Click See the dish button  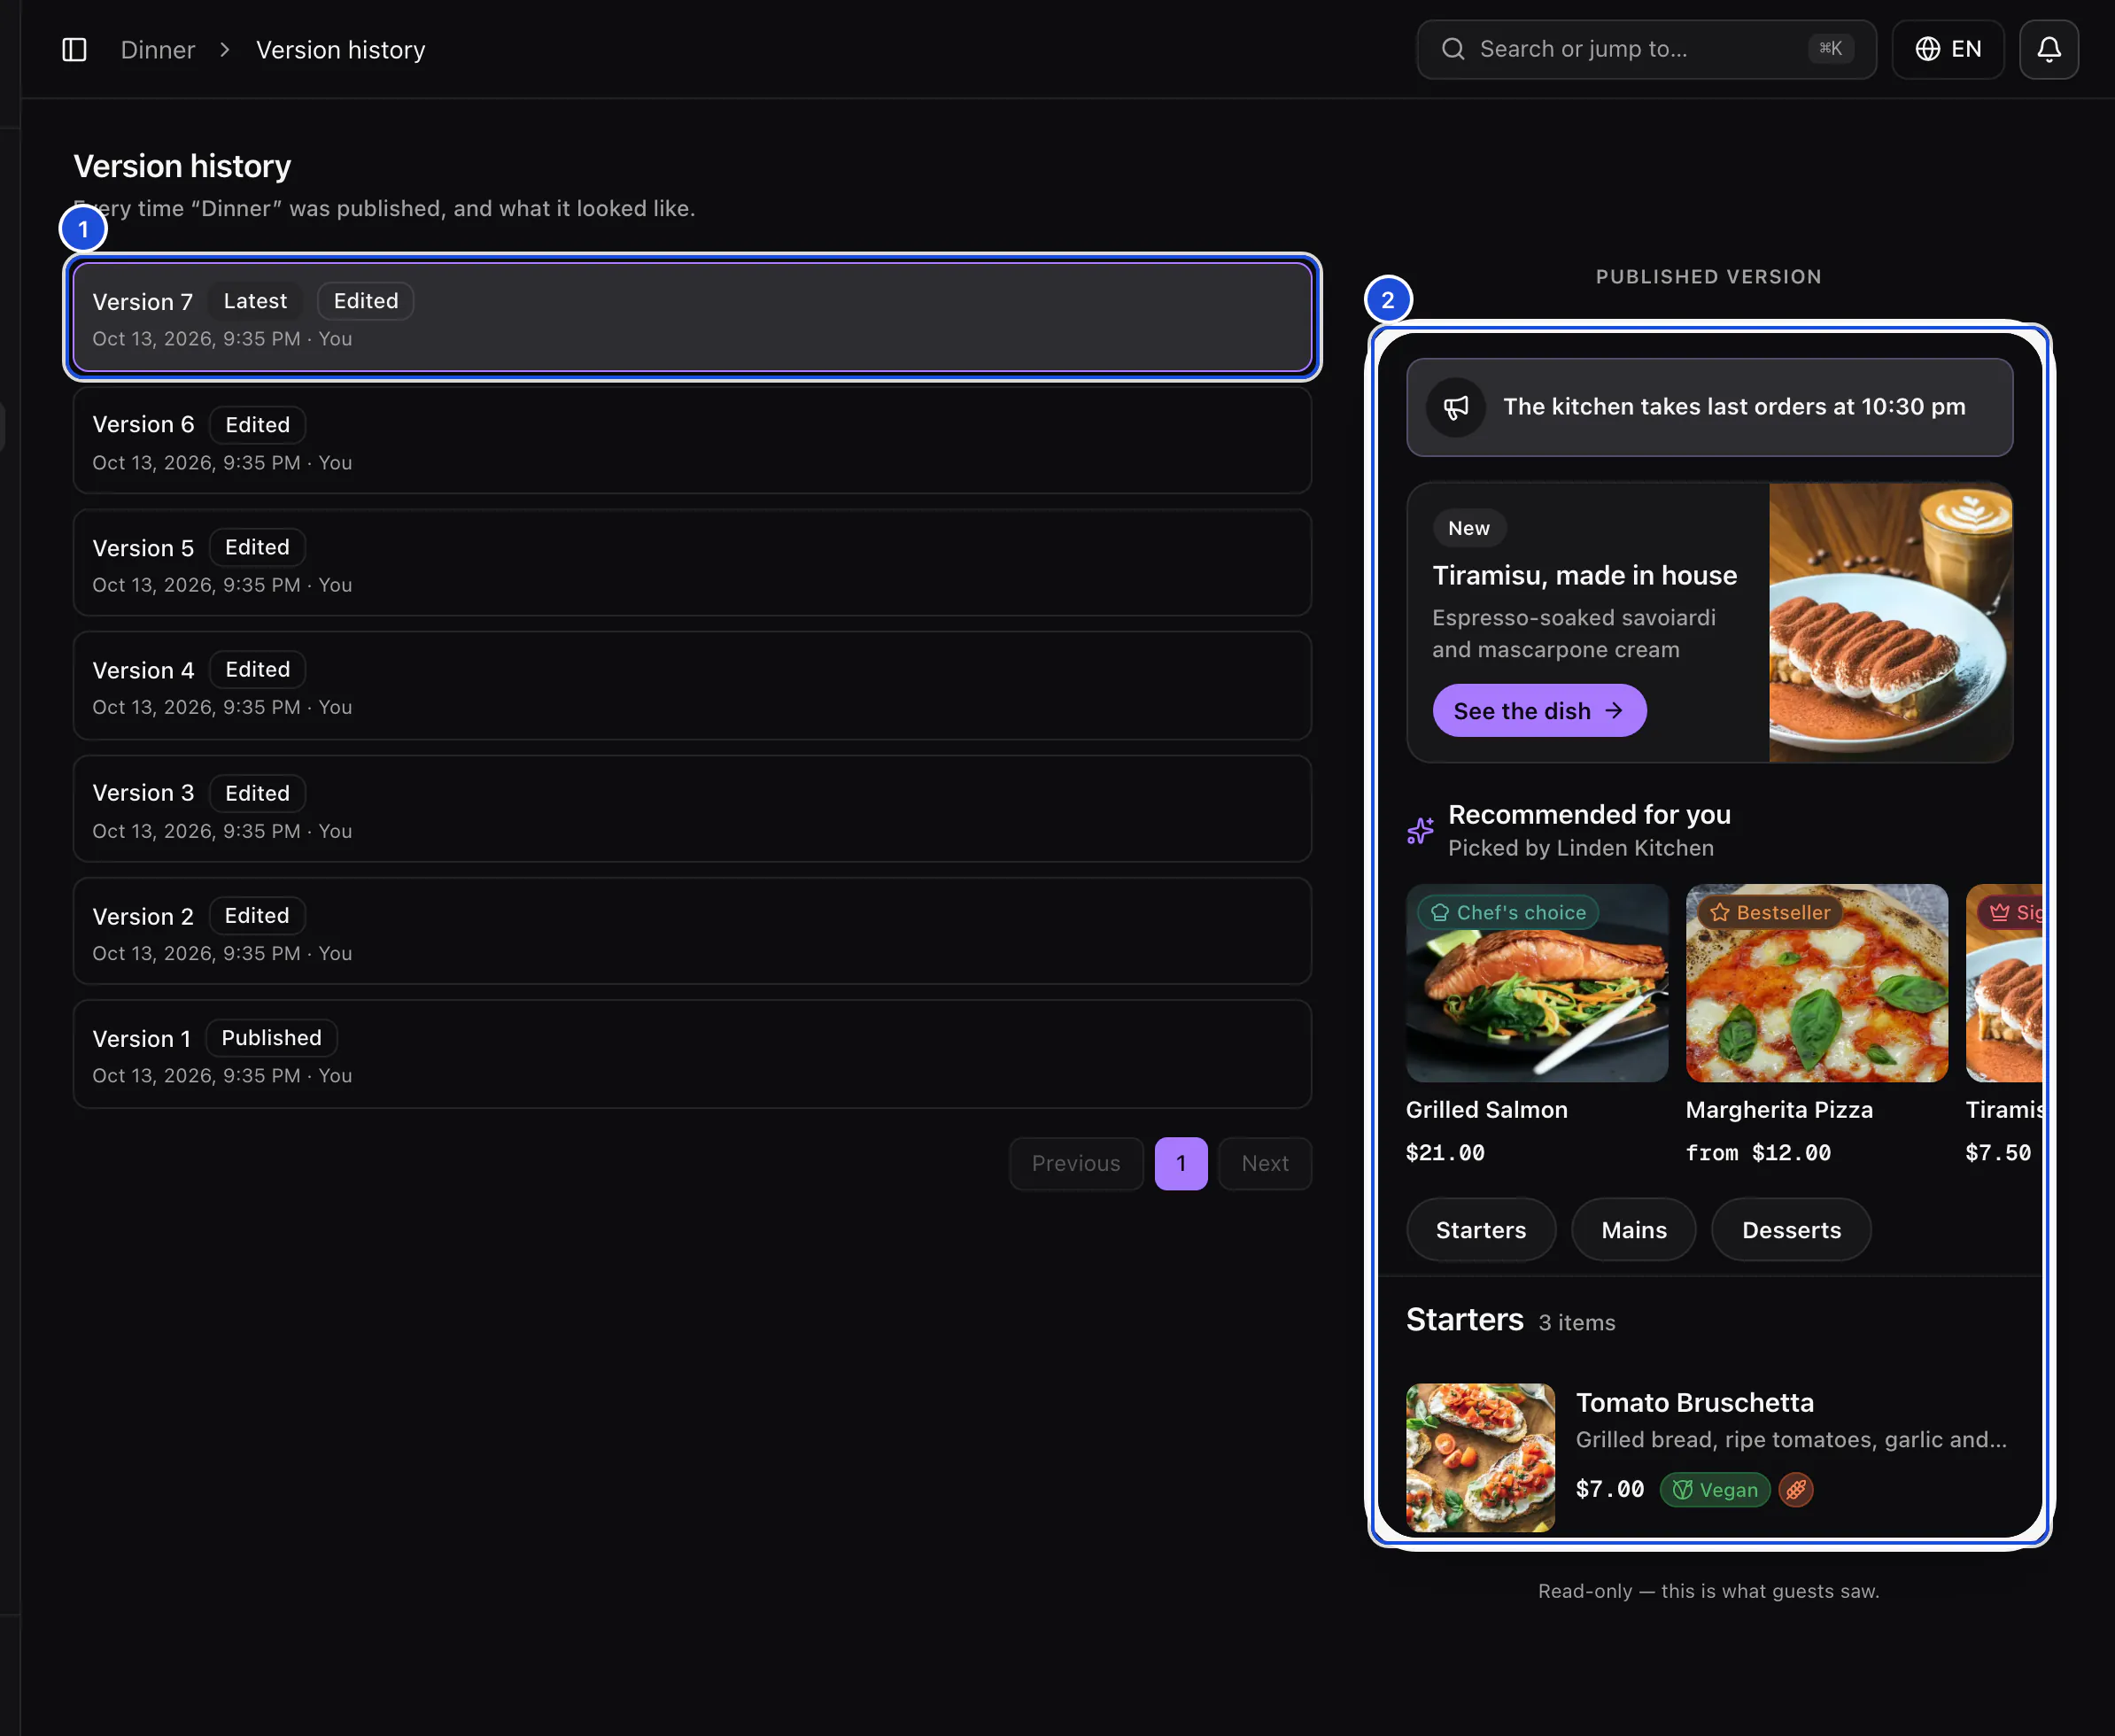click(x=1539, y=710)
